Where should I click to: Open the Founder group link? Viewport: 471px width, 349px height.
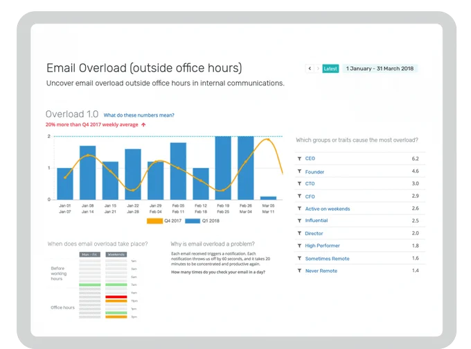point(314,172)
